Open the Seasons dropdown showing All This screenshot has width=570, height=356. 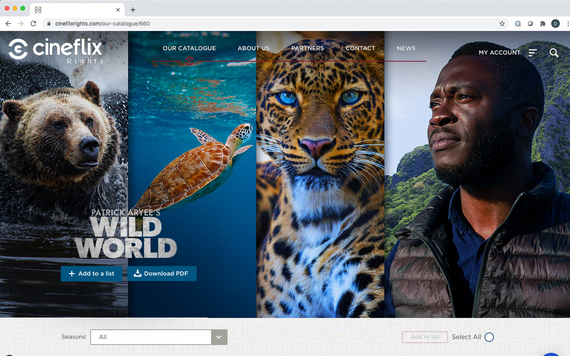point(159,337)
